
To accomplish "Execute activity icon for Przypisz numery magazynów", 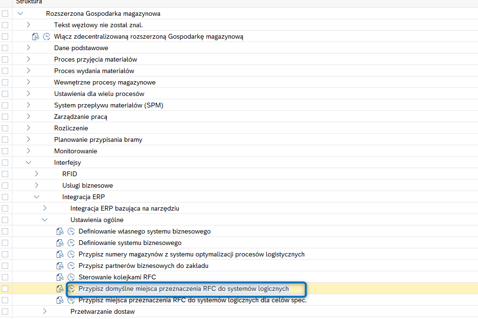I will (x=71, y=254).
